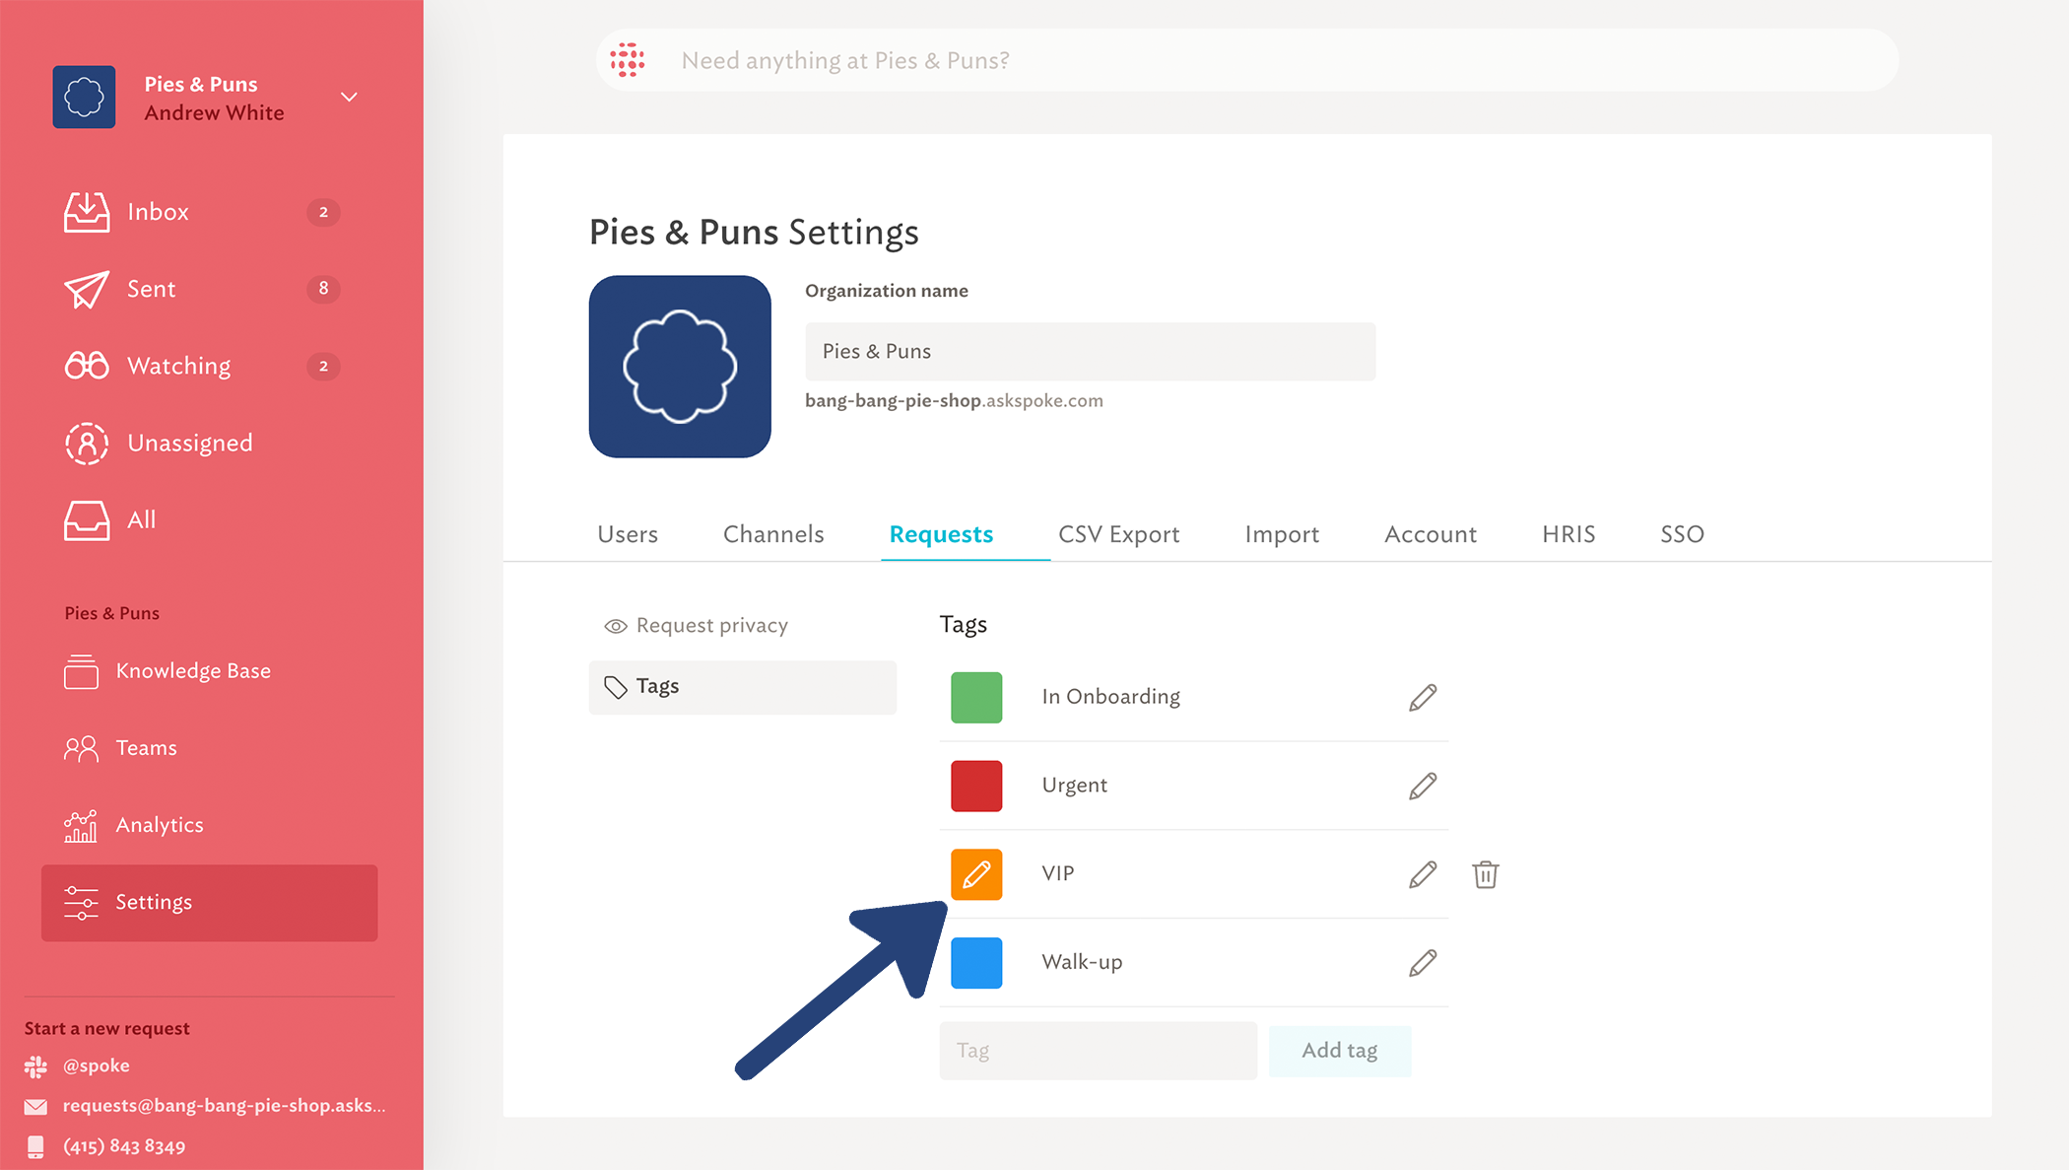Open Knowledge Base label
The width and height of the screenshot is (2069, 1170).
coord(193,671)
